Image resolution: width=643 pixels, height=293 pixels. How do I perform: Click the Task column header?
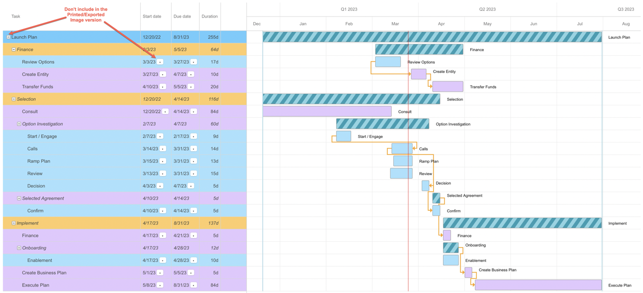click(16, 17)
